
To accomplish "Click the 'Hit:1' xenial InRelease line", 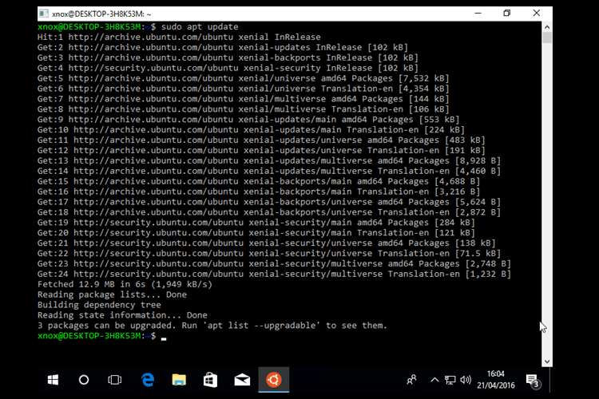I will [x=179, y=37].
